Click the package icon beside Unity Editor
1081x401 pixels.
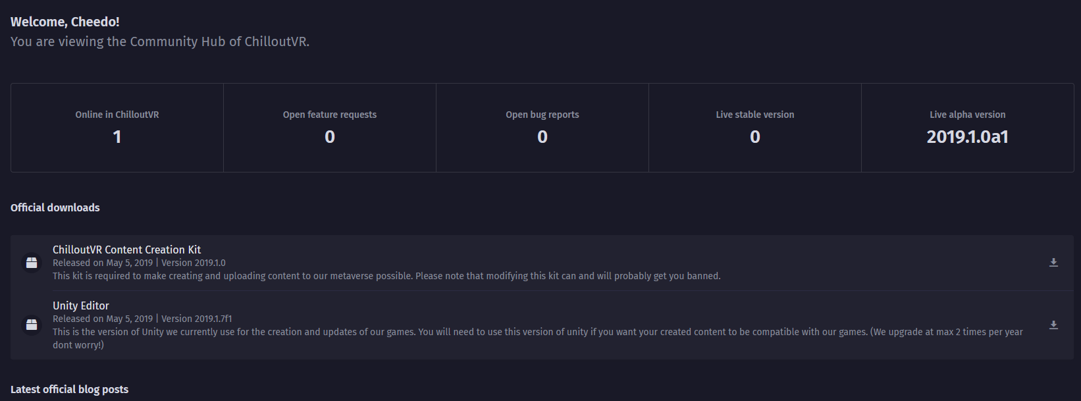tap(31, 325)
